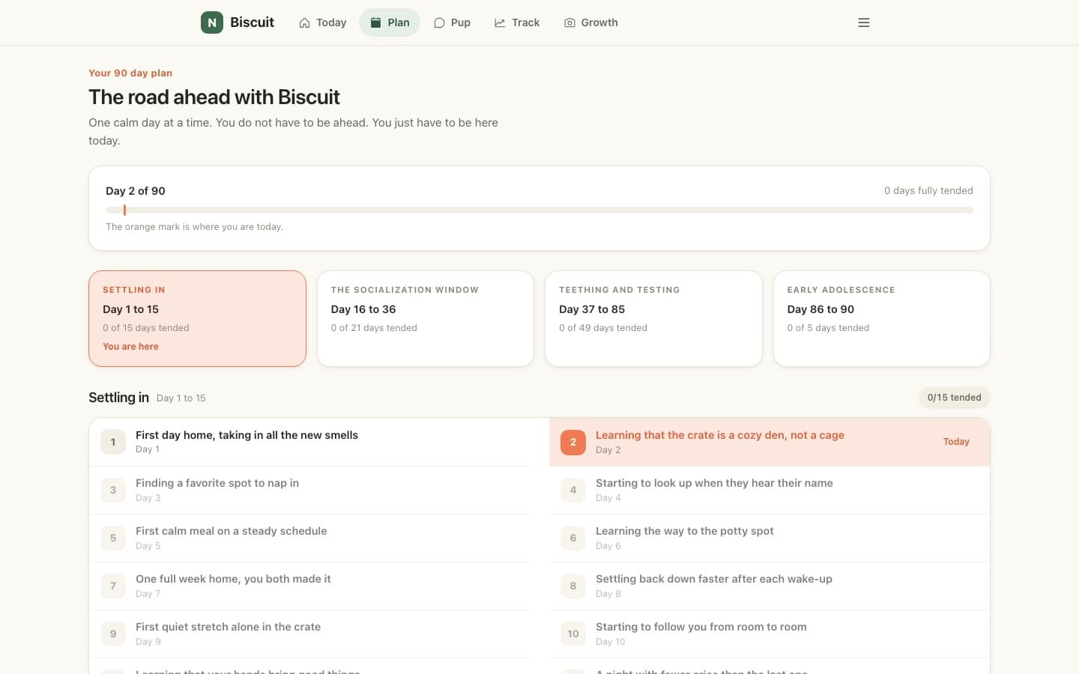Click the day 5 number badge
This screenshot has width=1079, height=674.
[x=113, y=538]
